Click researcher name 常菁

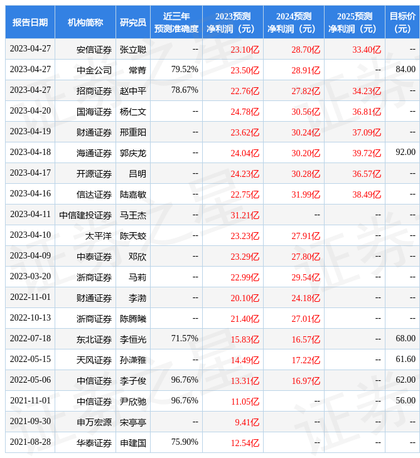click(x=137, y=70)
